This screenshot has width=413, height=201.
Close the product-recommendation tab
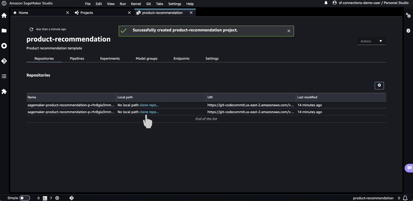(191, 13)
